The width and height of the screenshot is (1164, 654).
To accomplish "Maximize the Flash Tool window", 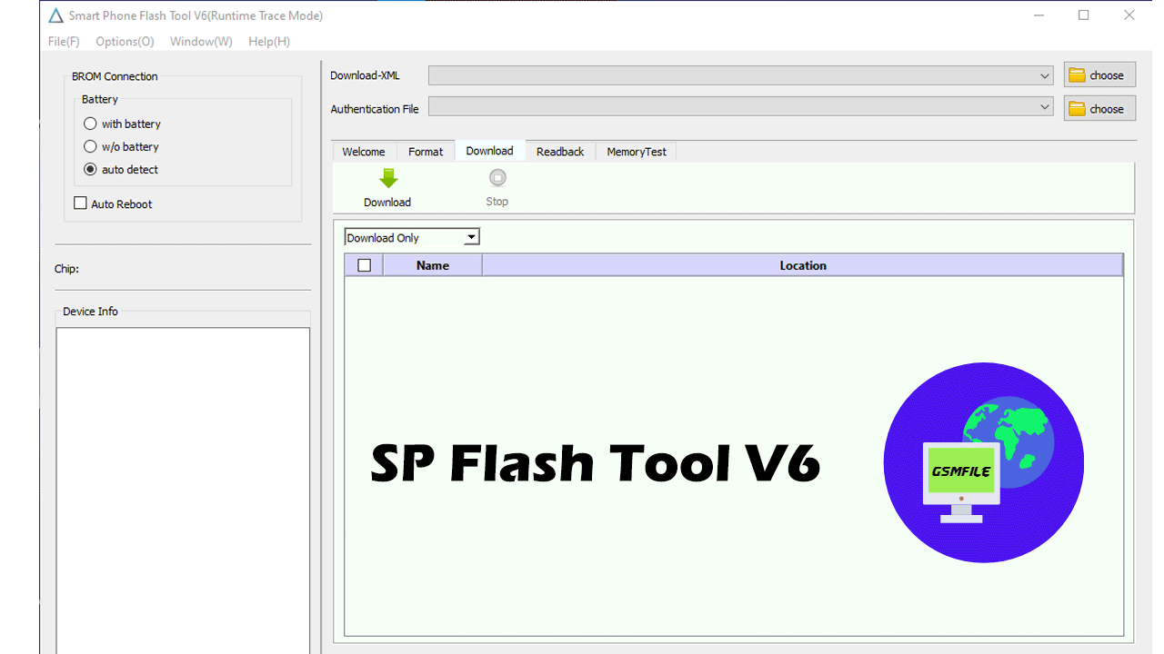I will click(1083, 15).
